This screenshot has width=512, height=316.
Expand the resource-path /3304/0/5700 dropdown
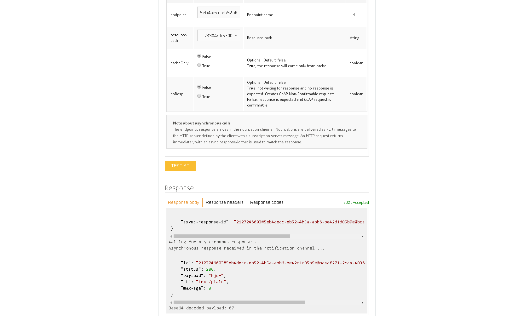coord(218,36)
